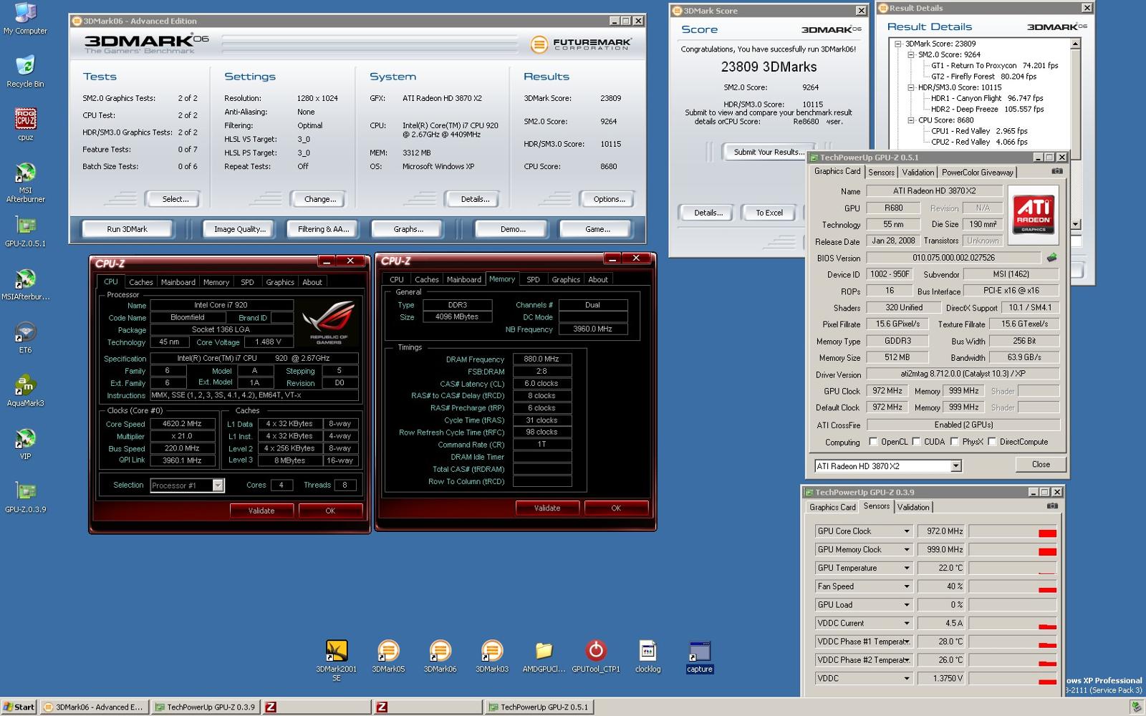Open the VDDC Current sensor dropdown
Viewport: 1146px width, 716px height.
tap(906, 624)
